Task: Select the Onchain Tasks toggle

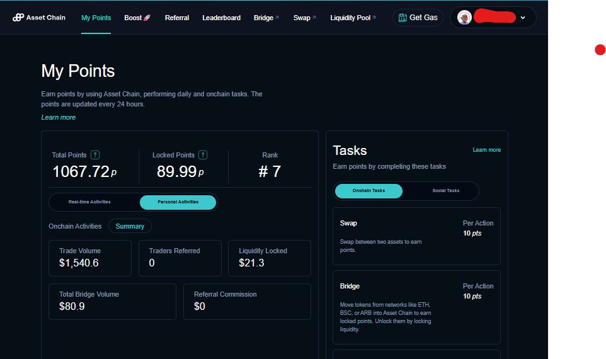Action: click(x=369, y=191)
